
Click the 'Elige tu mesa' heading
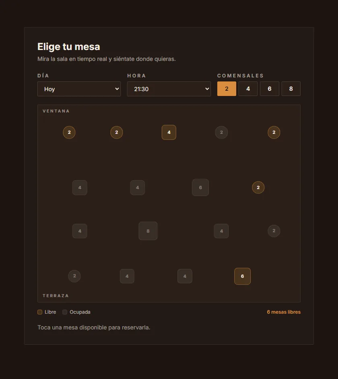point(68,47)
